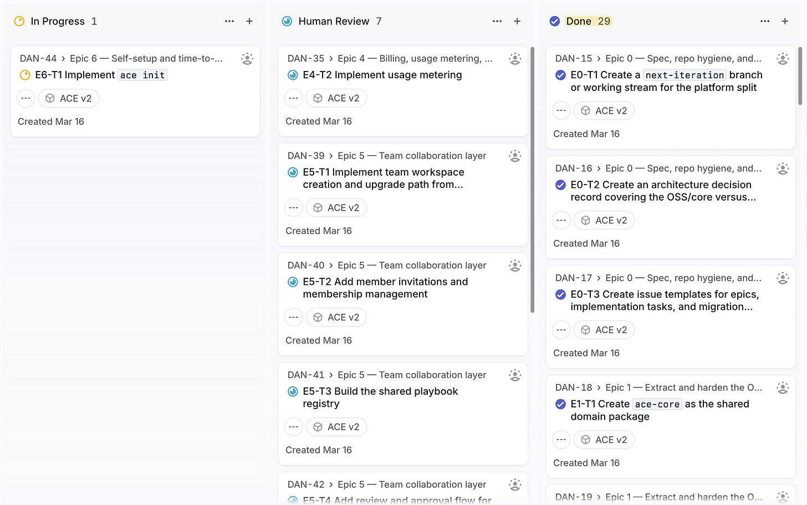Click assignee avatar on DAN-40 card
Screen dimensions: 807x505
pyautogui.click(x=515, y=266)
